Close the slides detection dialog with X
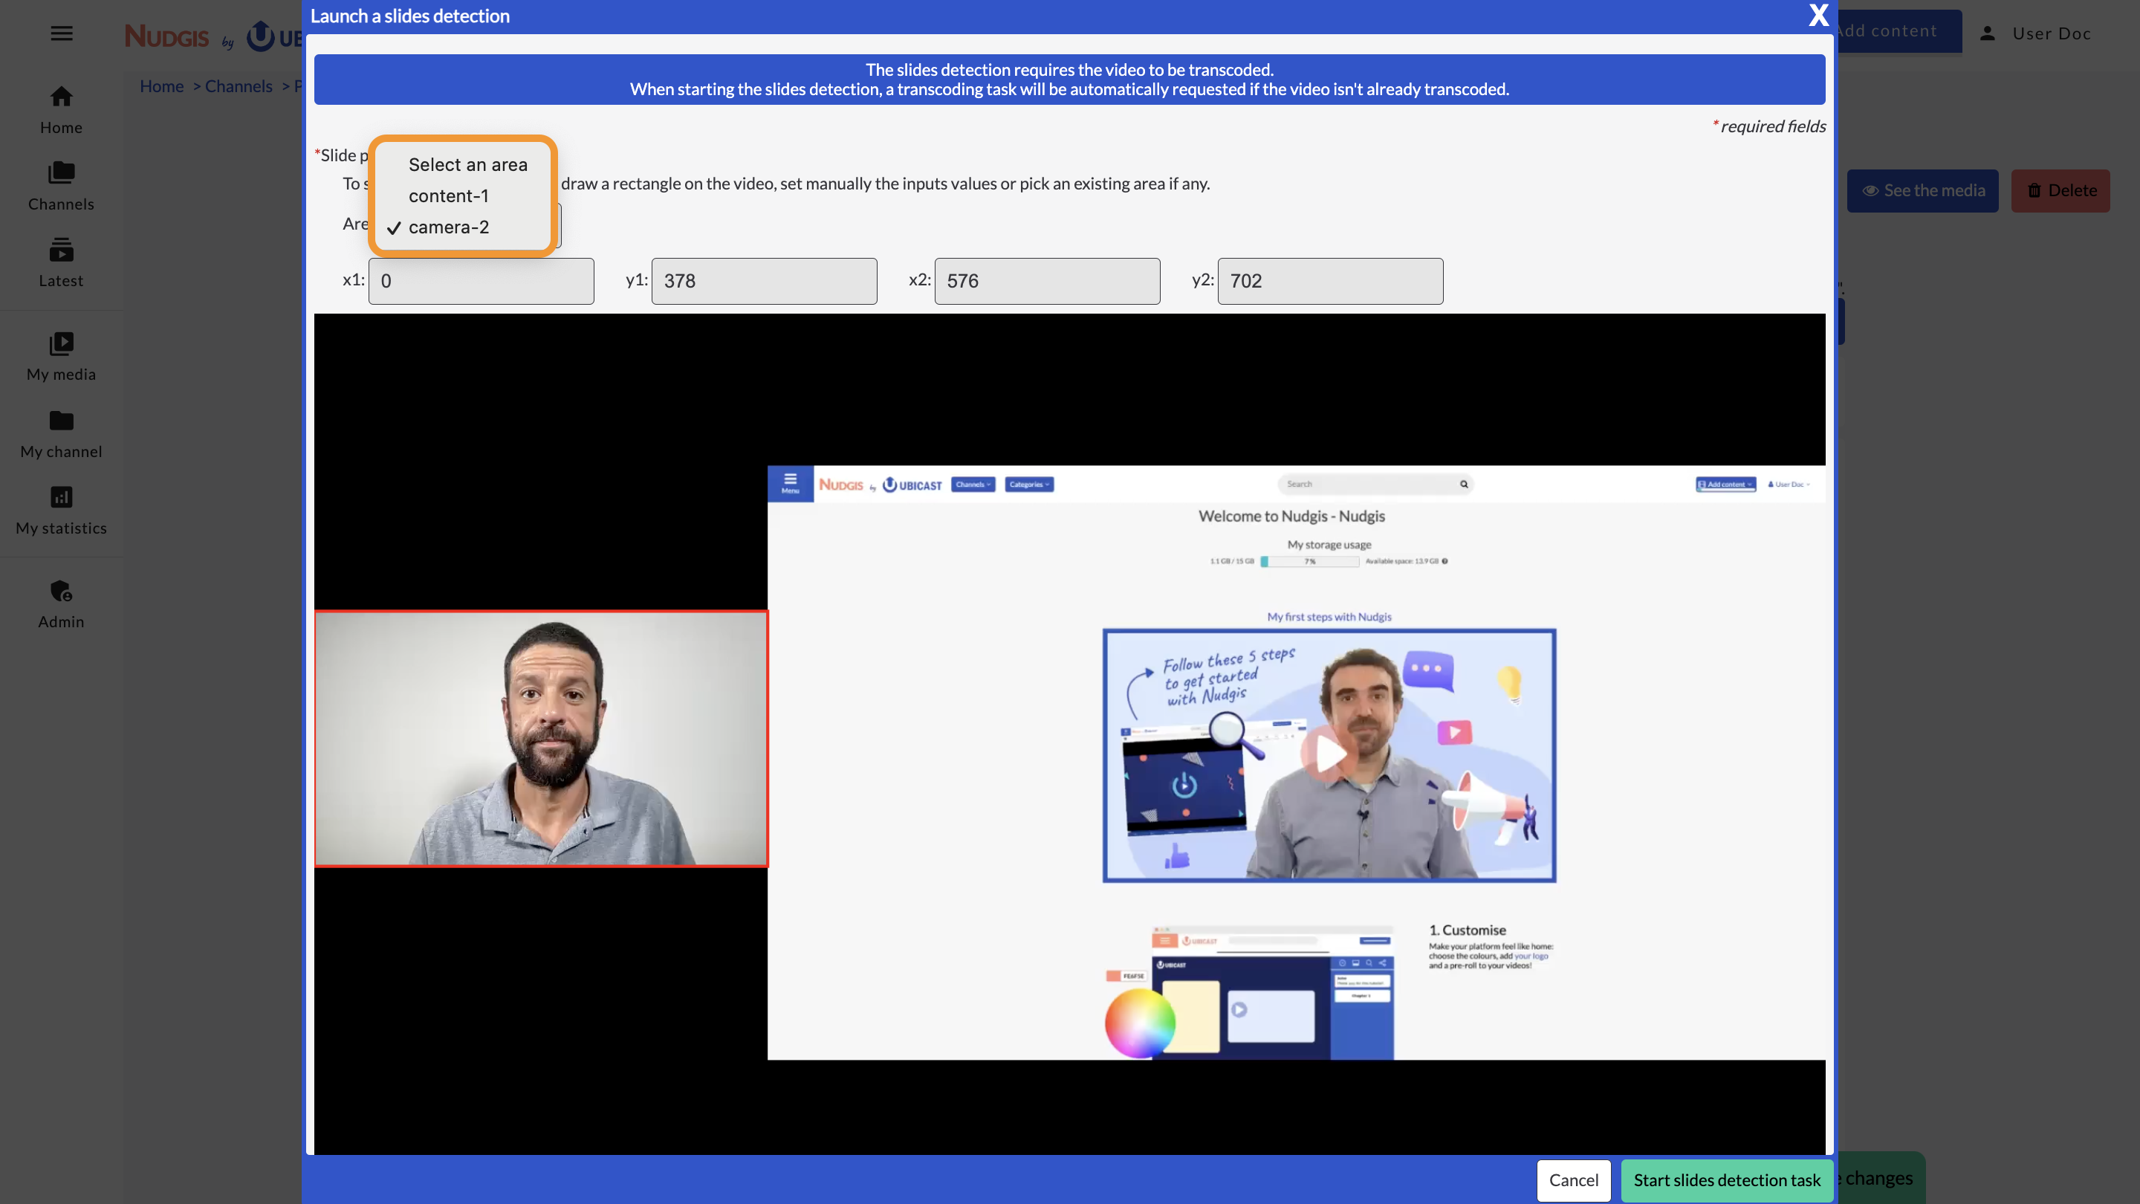2140x1204 pixels. [1818, 15]
